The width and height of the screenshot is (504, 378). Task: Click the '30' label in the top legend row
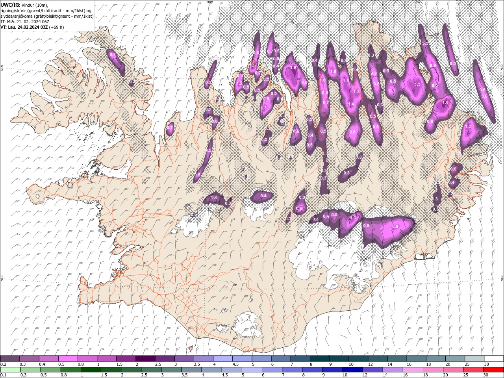(487, 364)
